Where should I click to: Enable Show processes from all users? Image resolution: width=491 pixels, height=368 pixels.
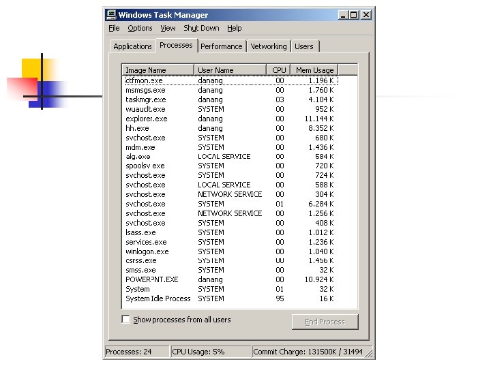pos(125,320)
